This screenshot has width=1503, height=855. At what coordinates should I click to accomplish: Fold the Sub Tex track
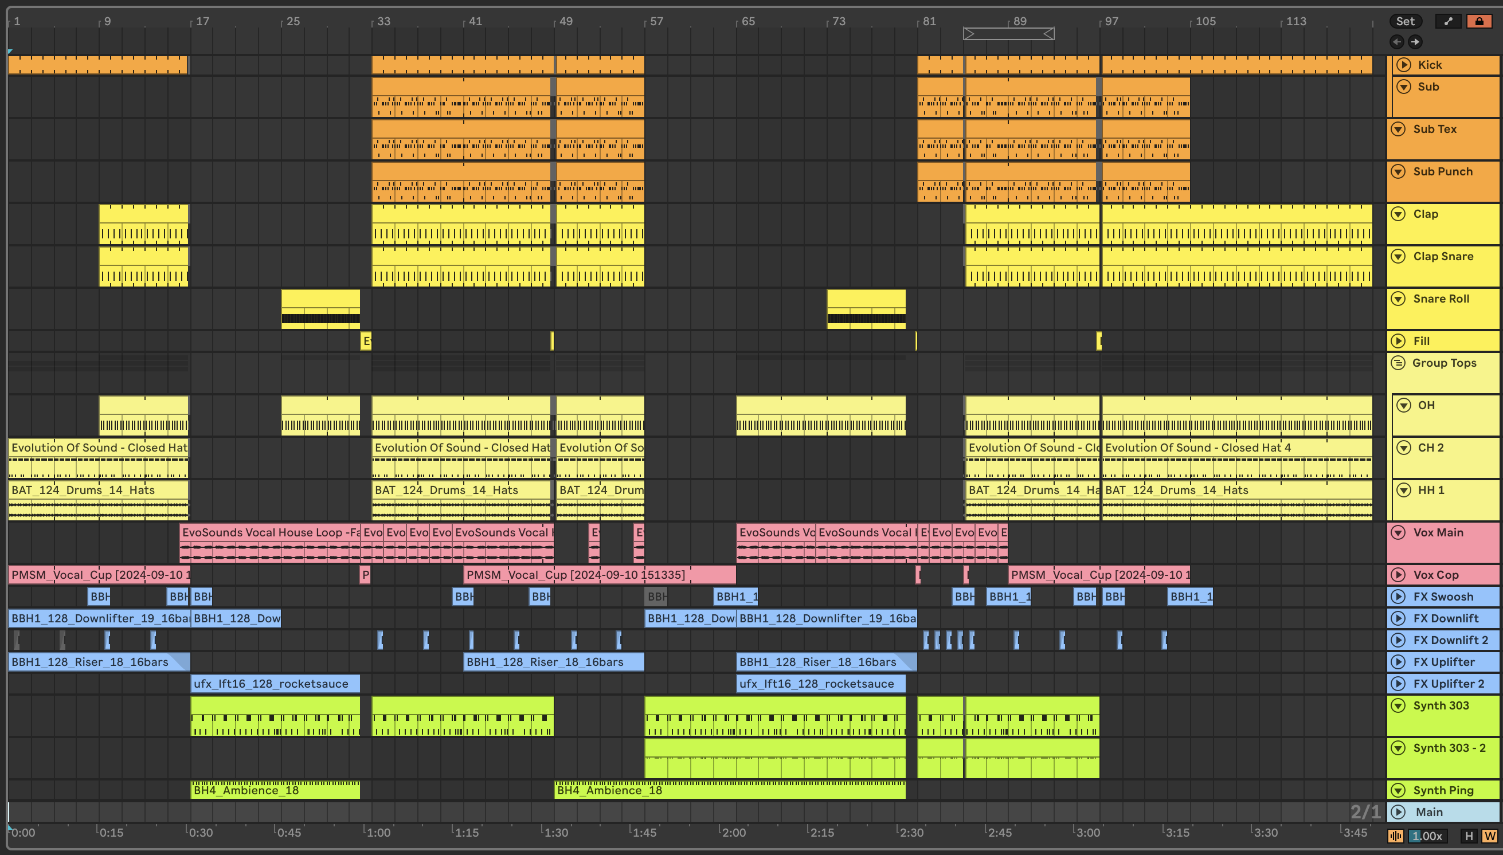point(1399,129)
